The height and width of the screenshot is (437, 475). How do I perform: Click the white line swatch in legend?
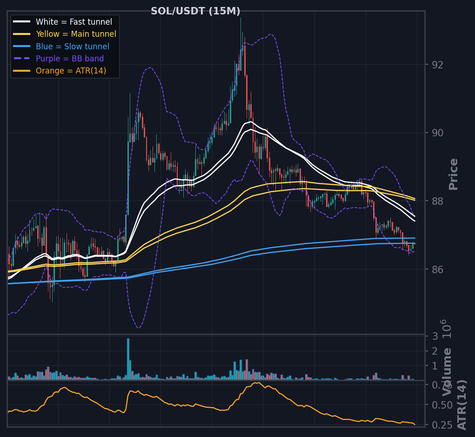point(21,22)
